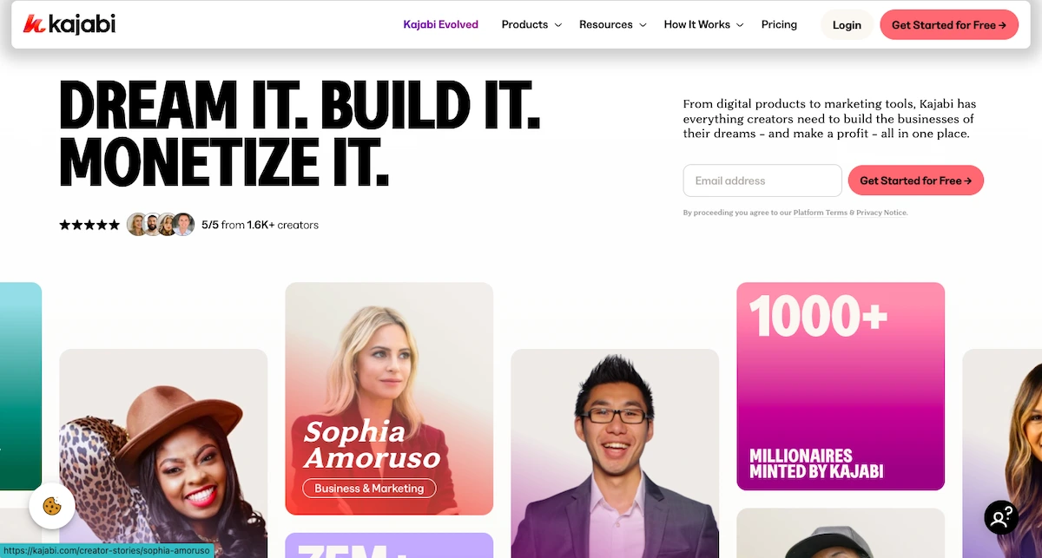
Task: Open the accessibility help widget icon
Action: pyautogui.click(x=1001, y=517)
